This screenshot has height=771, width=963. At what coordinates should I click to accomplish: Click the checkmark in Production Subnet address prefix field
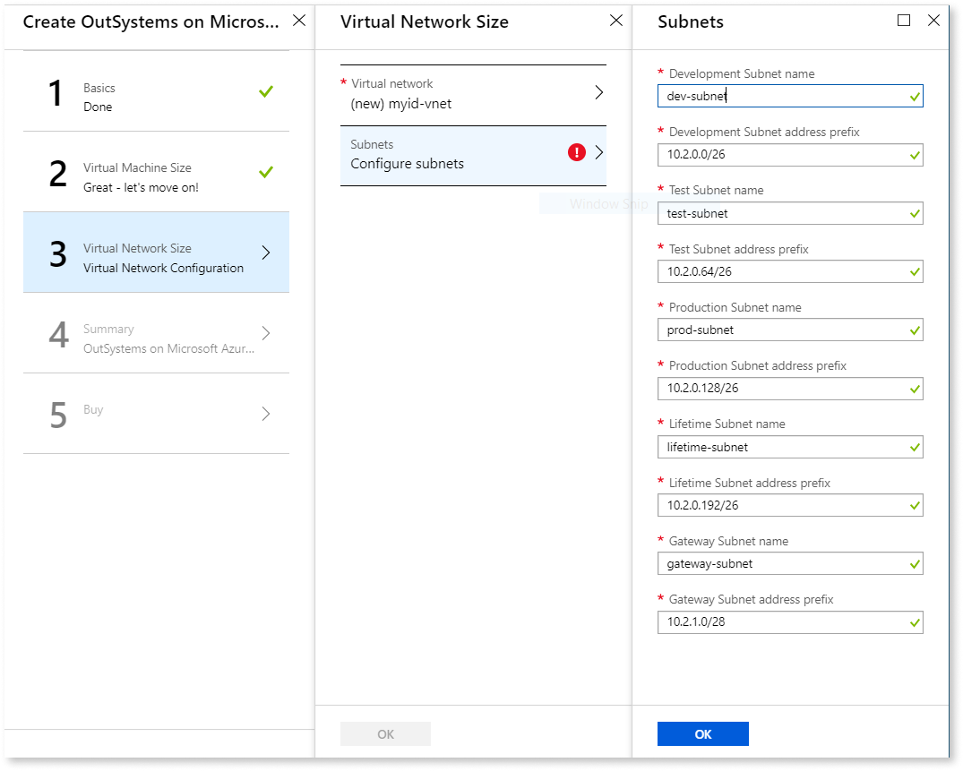(913, 388)
